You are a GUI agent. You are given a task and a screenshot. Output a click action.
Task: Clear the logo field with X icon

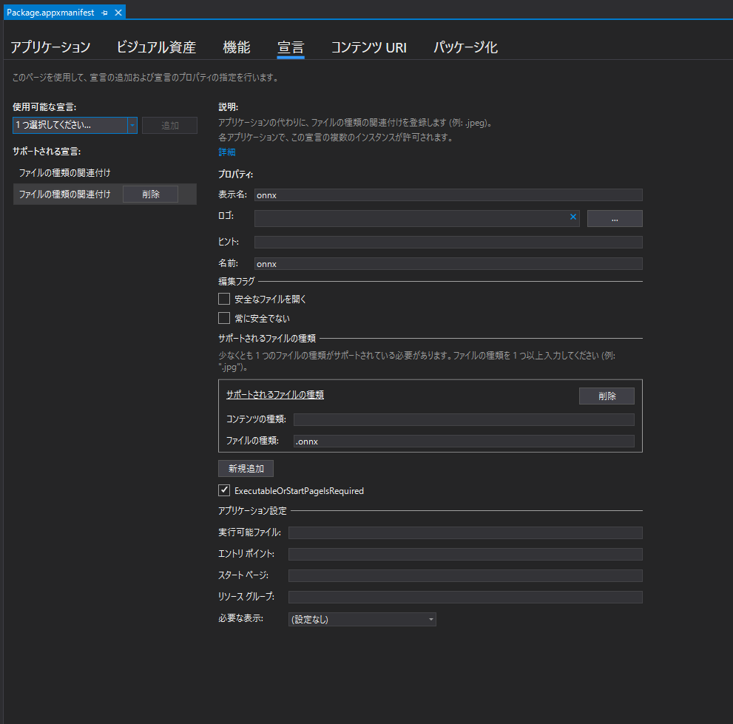point(572,217)
